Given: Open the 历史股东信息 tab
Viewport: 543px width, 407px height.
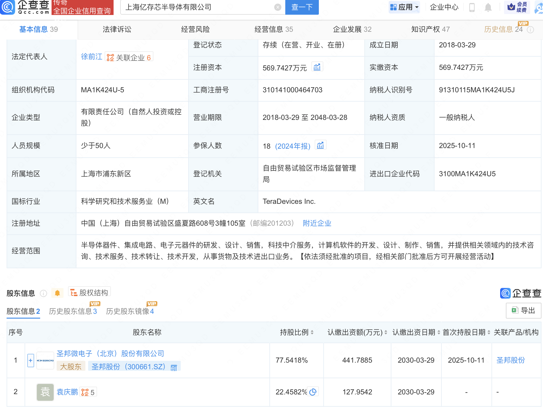Looking at the screenshot, I should 73,311.
